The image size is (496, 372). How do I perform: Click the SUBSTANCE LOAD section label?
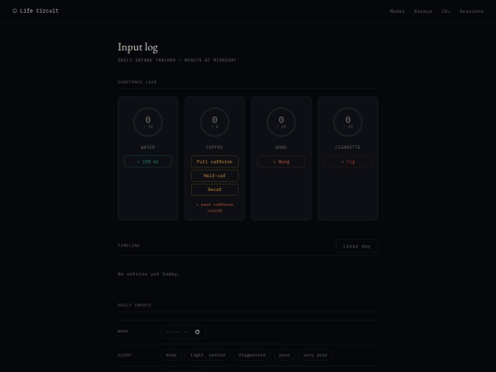pyautogui.click(x=137, y=82)
